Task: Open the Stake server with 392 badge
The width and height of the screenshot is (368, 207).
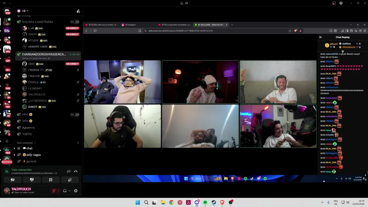Action: 7,49
